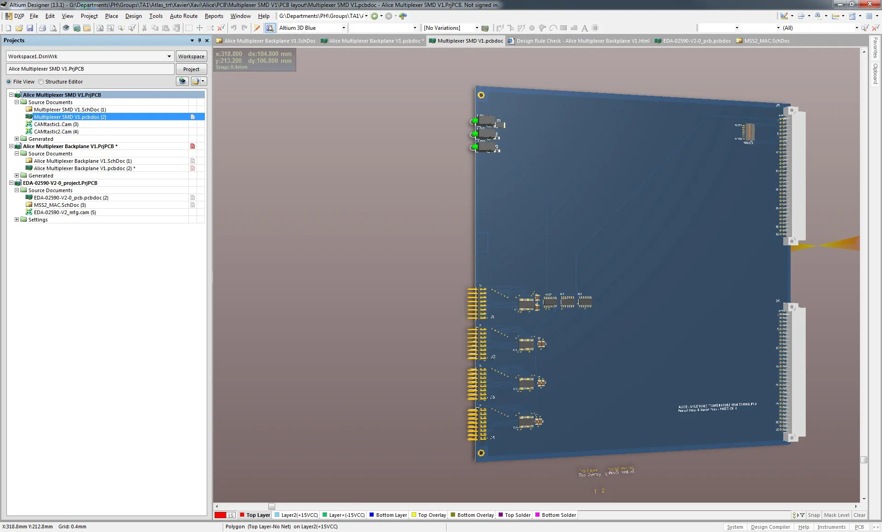882x532 pixels.
Task: Open the Auto Route menu
Action: pyautogui.click(x=183, y=16)
